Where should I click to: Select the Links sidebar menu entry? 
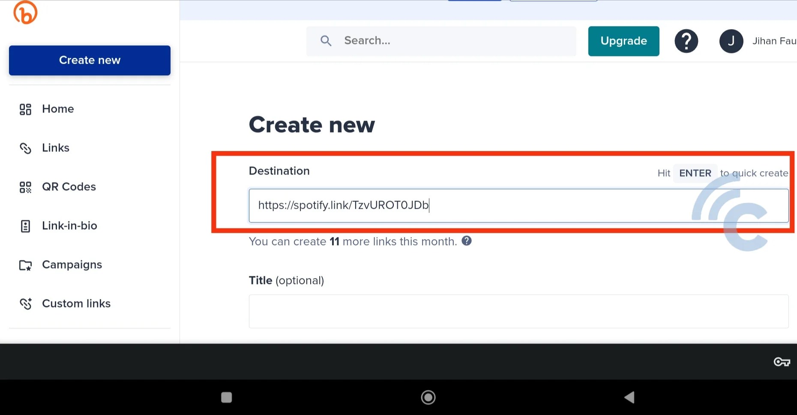[x=55, y=148]
